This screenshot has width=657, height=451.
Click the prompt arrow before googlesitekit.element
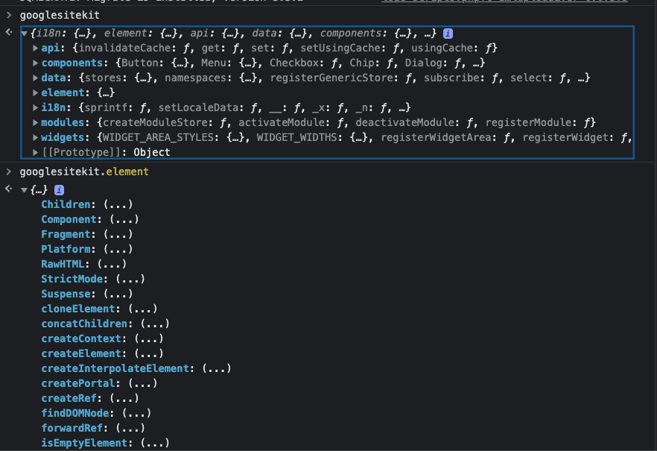click(x=9, y=171)
